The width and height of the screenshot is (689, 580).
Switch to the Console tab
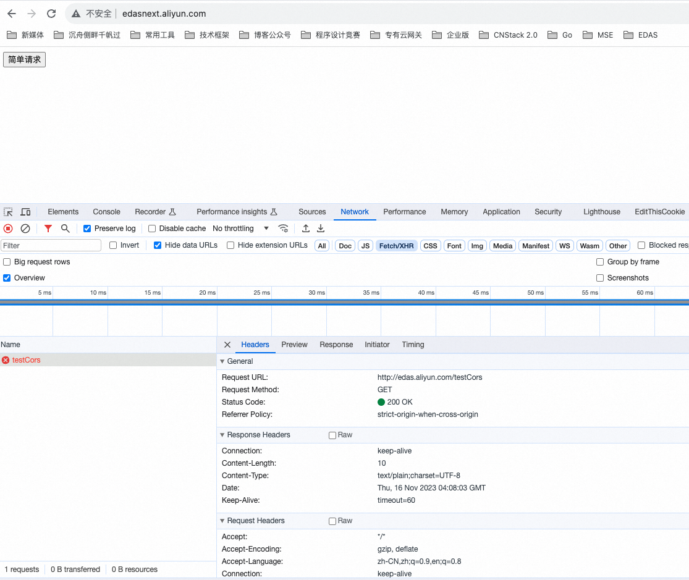point(106,212)
